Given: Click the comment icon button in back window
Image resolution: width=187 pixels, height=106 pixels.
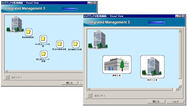Looking at the screenshot, I should click(x=7, y=77).
